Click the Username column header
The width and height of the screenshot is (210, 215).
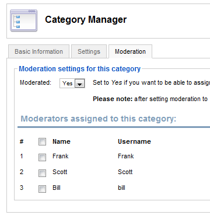coord(134,141)
